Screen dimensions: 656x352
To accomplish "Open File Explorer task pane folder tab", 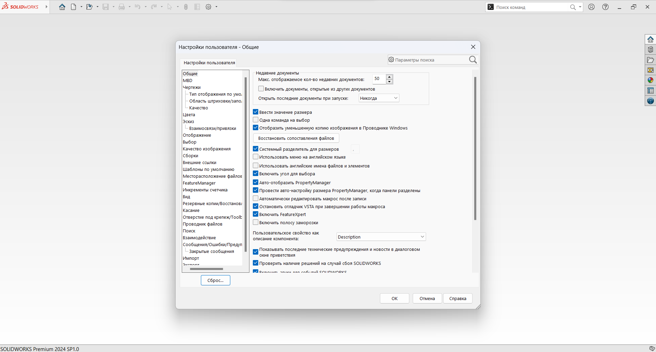I will pyautogui.click(x=651, y=60).
